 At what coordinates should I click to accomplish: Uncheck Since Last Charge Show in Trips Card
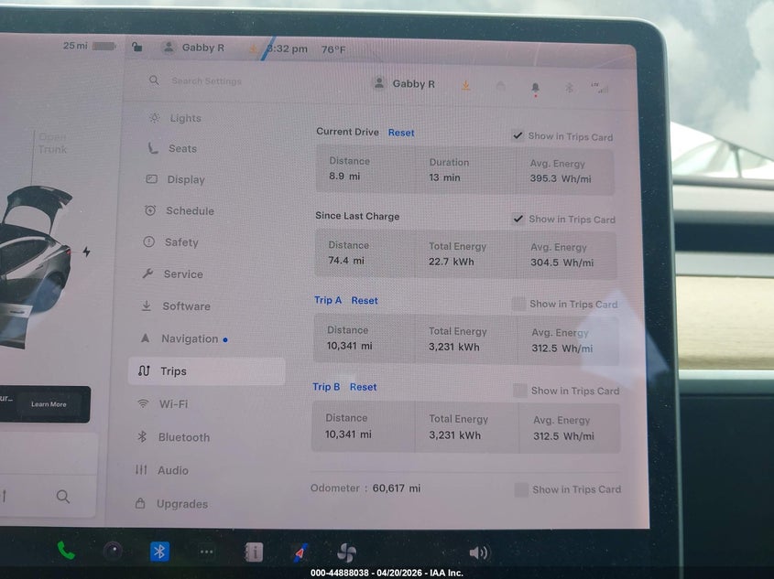[x=518, y=219]
